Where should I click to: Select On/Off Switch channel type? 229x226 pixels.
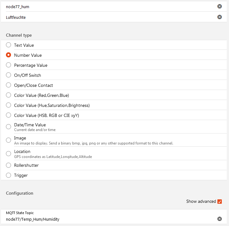pos(8,75)
